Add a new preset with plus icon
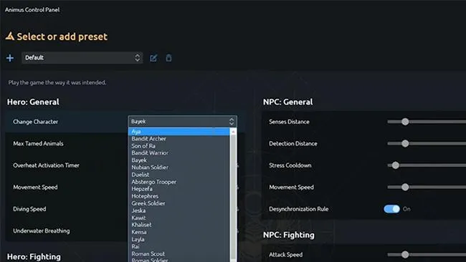 (x=10, y=58)
